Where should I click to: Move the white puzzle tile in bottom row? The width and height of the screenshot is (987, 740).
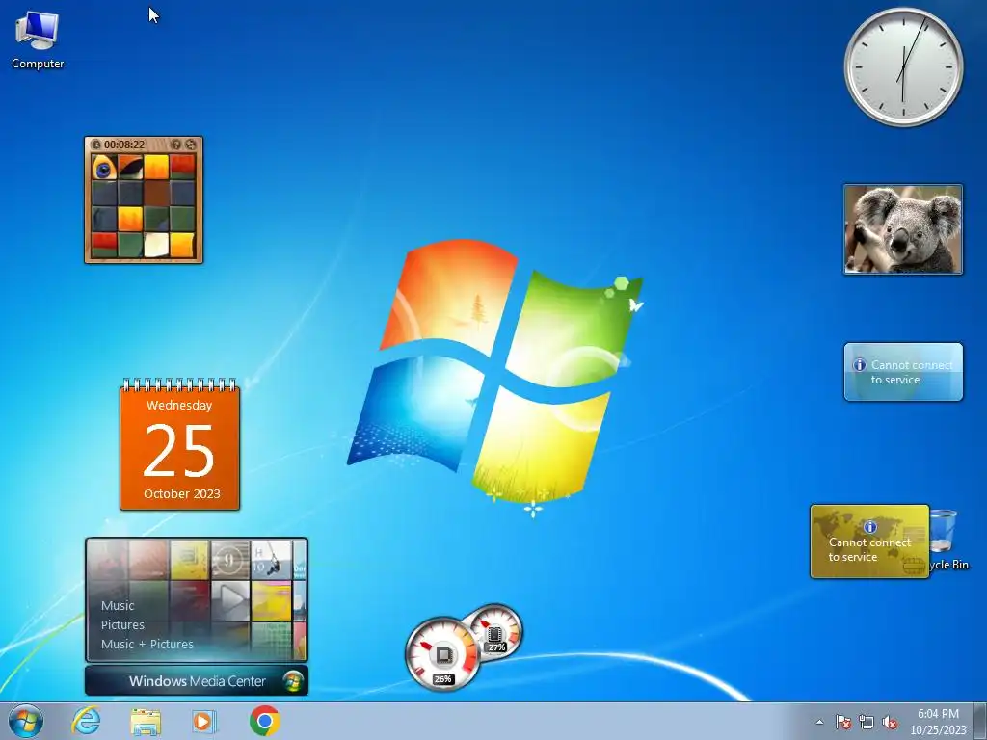click(156, 245)
